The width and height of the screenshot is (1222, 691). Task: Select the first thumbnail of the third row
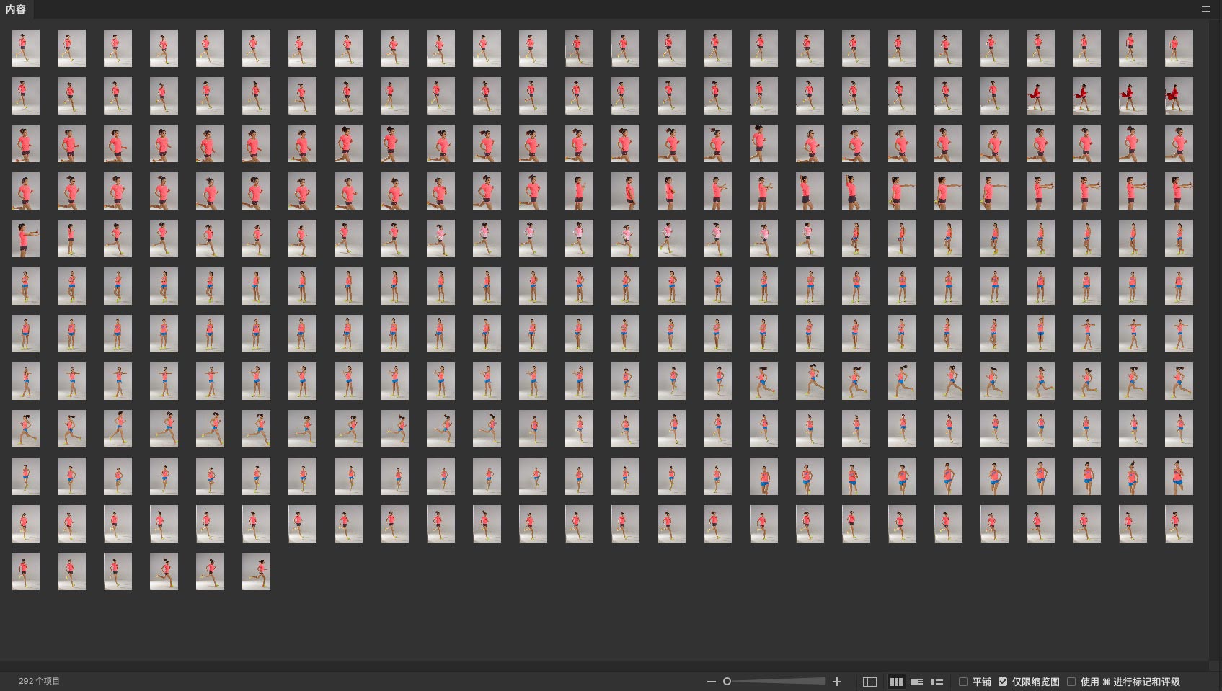[x=25, y=143]
